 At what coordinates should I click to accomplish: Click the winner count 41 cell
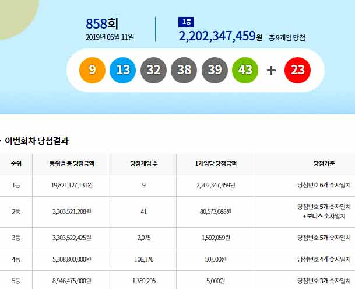point(144,212)
